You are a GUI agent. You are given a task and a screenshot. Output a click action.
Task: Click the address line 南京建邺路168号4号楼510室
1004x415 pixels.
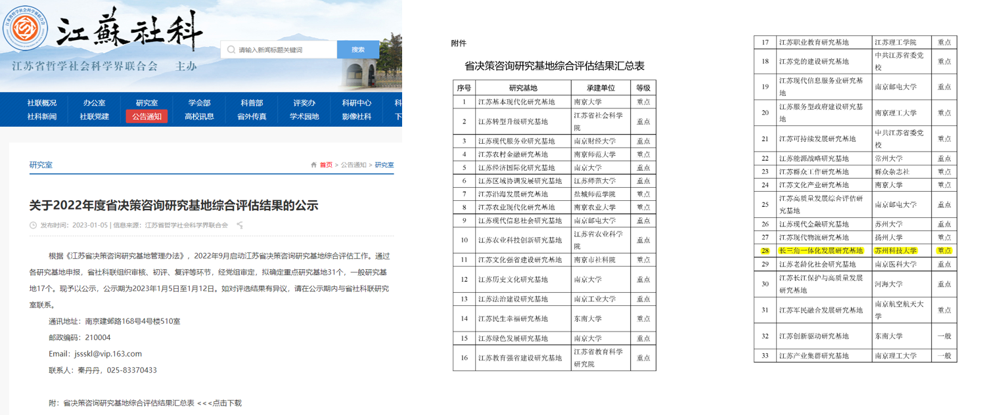point(114,321)
